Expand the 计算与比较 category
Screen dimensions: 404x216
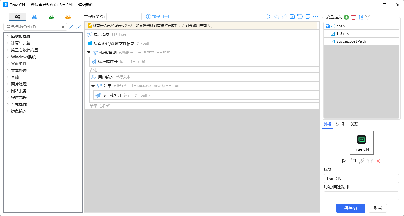click(x=8, y=43)
